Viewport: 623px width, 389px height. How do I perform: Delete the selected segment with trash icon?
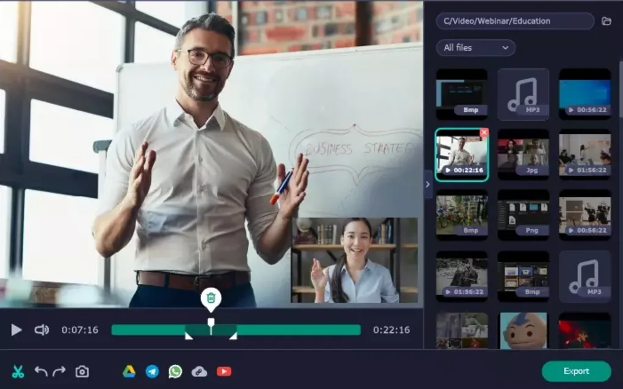[211, 298]
